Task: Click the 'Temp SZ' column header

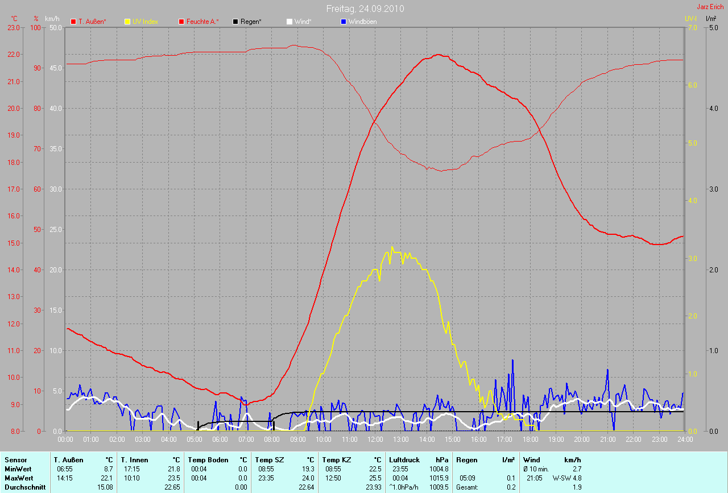Action: click(x=270, y=459)
